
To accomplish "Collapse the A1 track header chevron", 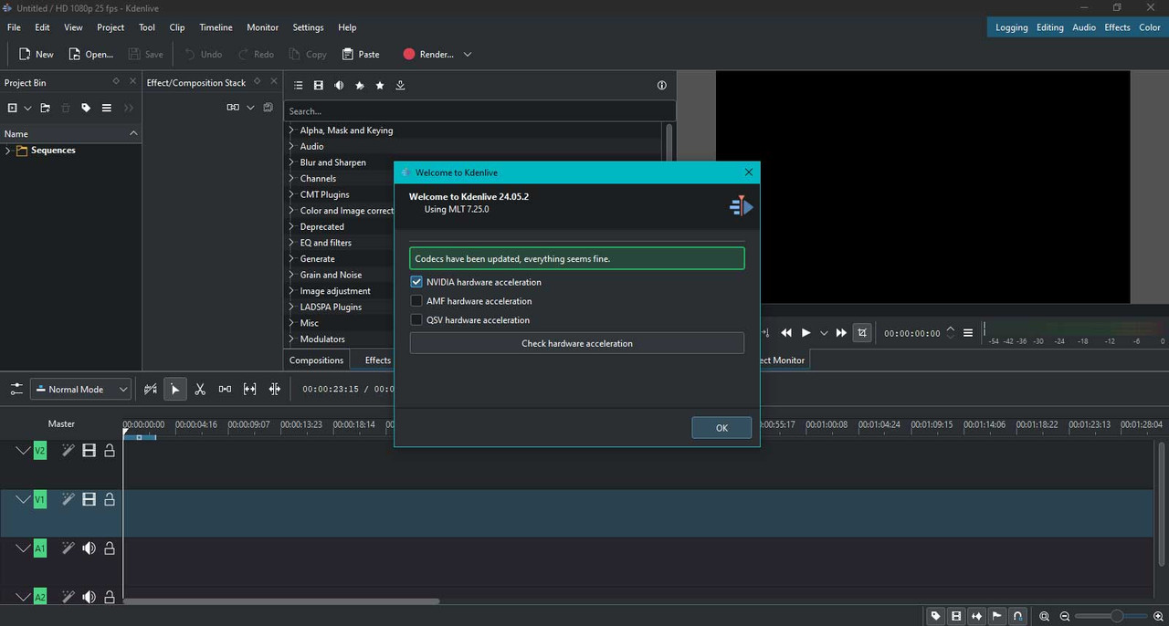I will 23,548.
